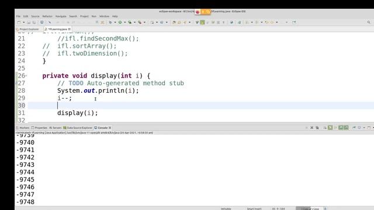Expand the External Tools dropdown arrow
The width and height of the screenshot is (374, 210).
(144, 22)
